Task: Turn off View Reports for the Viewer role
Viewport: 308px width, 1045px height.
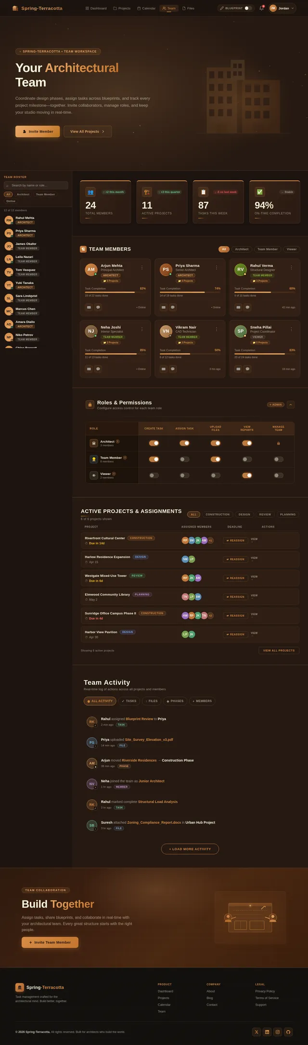Action: pos(247,476)
